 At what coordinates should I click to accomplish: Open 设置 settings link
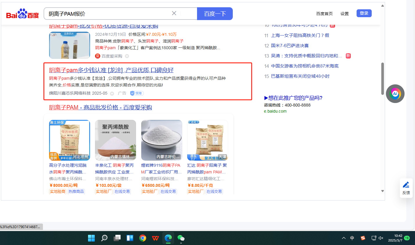[345, 14]
